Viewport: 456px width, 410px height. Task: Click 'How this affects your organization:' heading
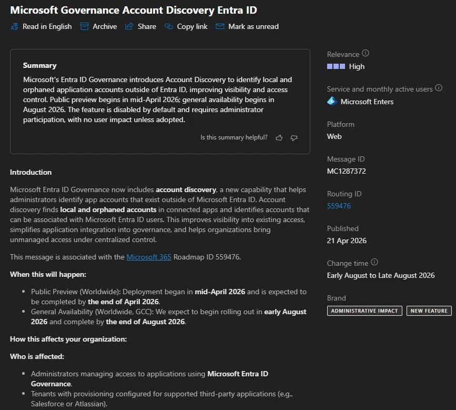pos(68,339)
